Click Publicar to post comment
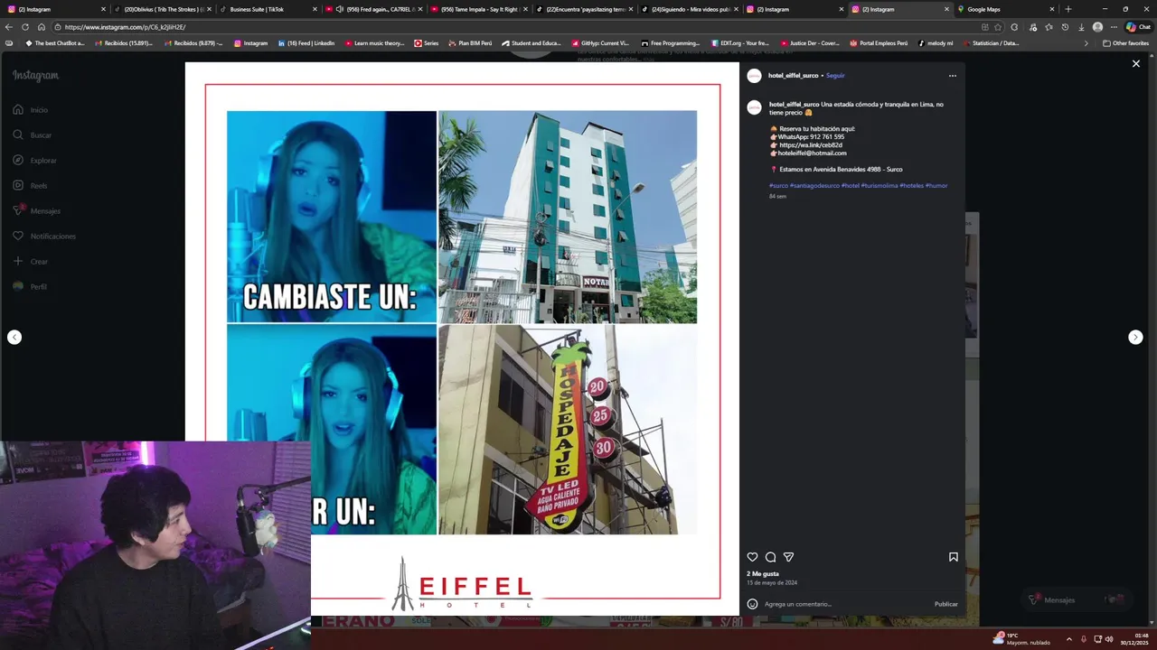Image resolution: width=1157 pixels, height=650 pixels. point(946,604)
